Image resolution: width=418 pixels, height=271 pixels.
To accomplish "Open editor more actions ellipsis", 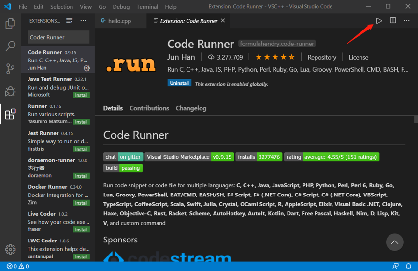I will [x=406, y=20].
